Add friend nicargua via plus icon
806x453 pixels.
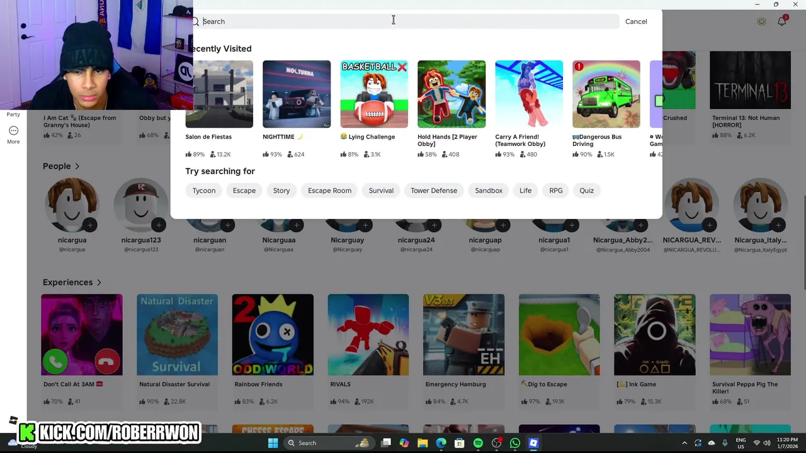tap(90, 225)
